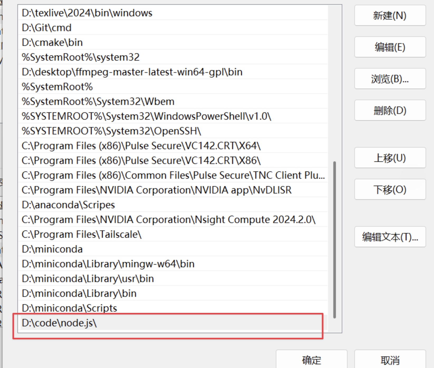Select the ffmpeg-master-latest path entry
The image size is (434, 368).
(132, 72)
